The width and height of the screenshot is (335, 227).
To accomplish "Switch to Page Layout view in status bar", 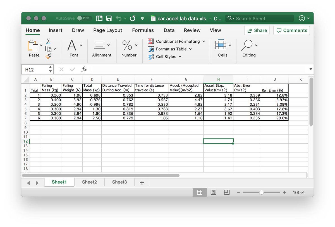I will [x=213, y=192].
